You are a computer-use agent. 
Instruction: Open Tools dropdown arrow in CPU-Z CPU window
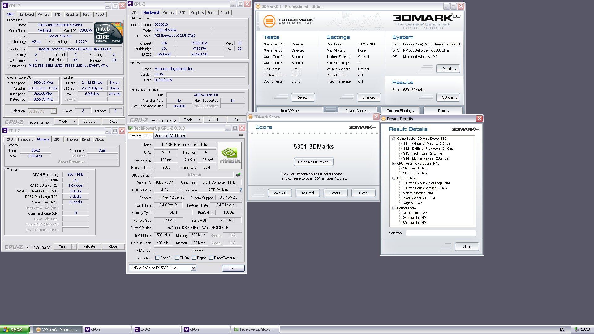[74, 122]
